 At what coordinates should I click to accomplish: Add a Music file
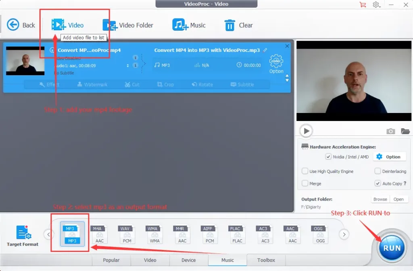pos(189,25)
